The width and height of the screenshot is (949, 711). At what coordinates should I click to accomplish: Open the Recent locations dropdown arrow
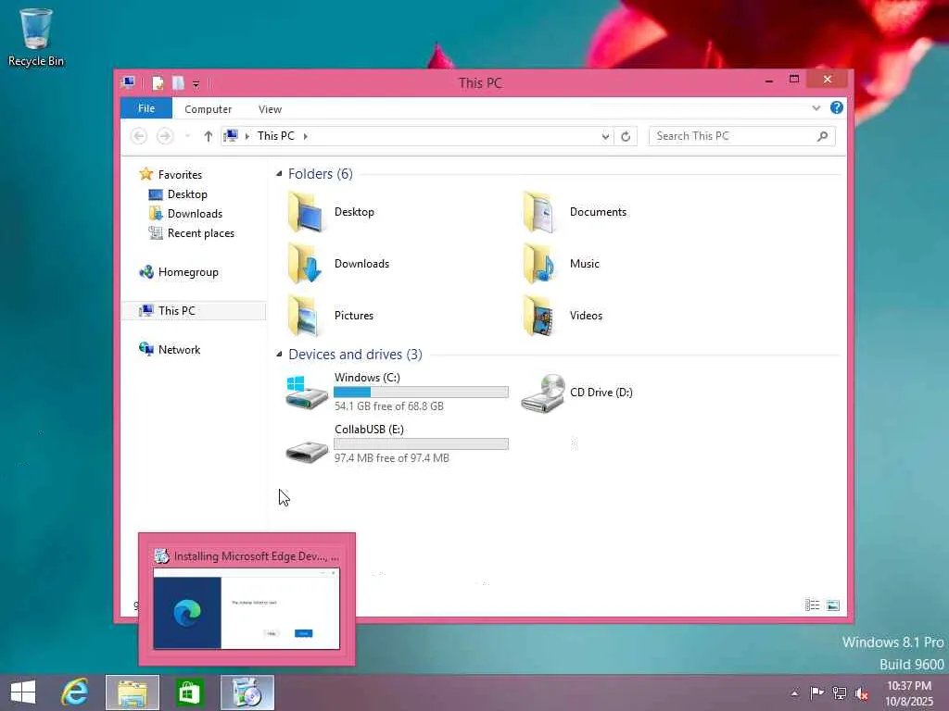[x=187, y=136]
